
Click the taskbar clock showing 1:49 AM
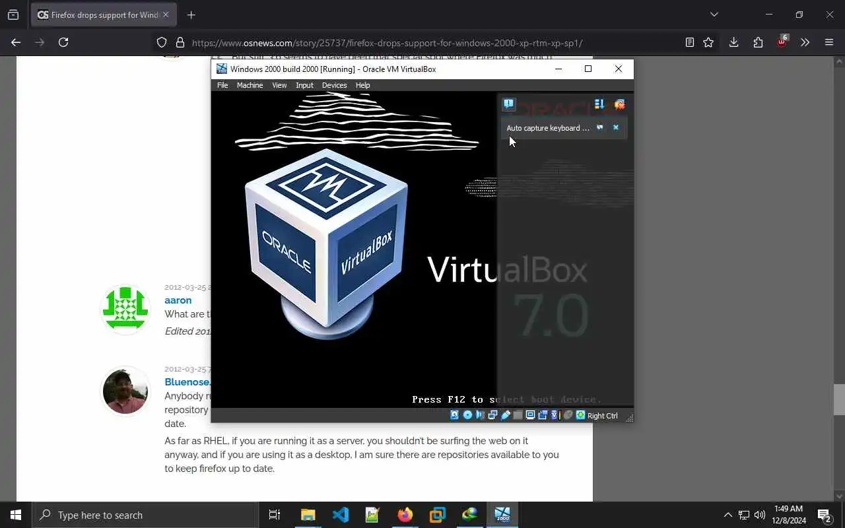788,515
